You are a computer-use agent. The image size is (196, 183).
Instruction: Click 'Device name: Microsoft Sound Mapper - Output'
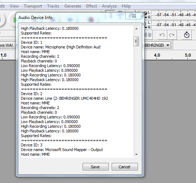pos(62,150)
